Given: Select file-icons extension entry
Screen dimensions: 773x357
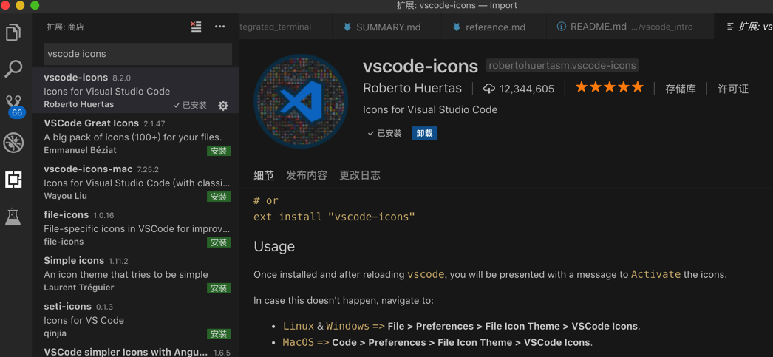Looking at the screenshot, I should 135,228.
